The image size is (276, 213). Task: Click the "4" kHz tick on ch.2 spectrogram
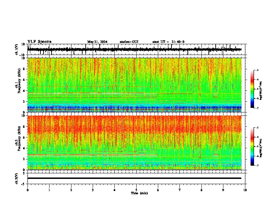24,148
